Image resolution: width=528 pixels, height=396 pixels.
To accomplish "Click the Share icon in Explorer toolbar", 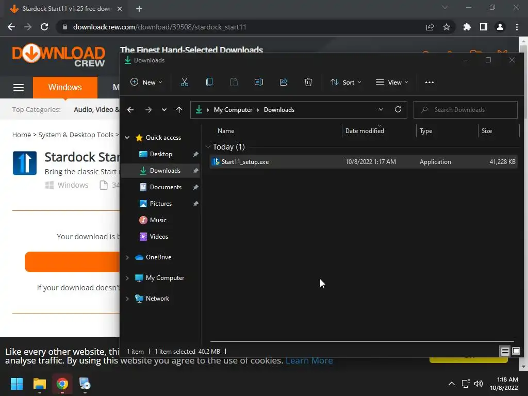I will 284,82.
